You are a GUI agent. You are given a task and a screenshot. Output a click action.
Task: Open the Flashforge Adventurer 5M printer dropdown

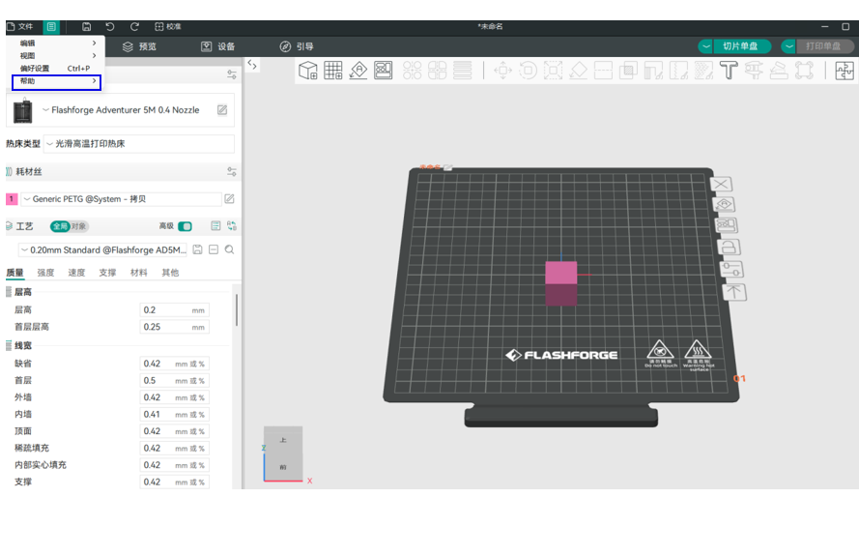pos(121,110)
